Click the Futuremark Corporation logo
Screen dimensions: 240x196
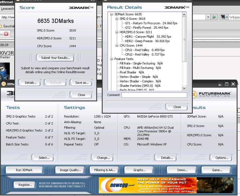[x=211, y=94]
